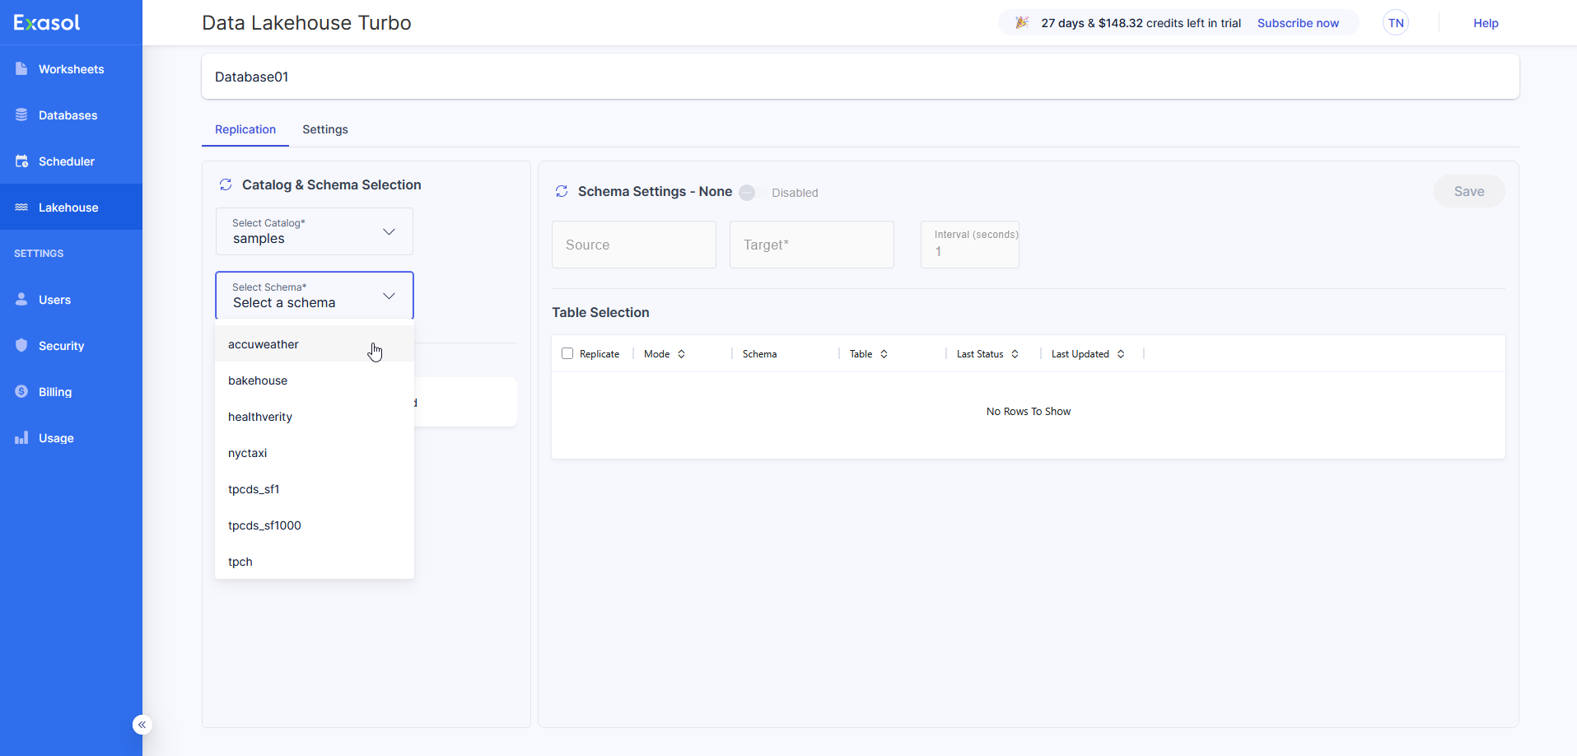The width and height of the screenshot is (1577, 756).
Task: Open the Select Catalog dropdown
Action: 388,231
